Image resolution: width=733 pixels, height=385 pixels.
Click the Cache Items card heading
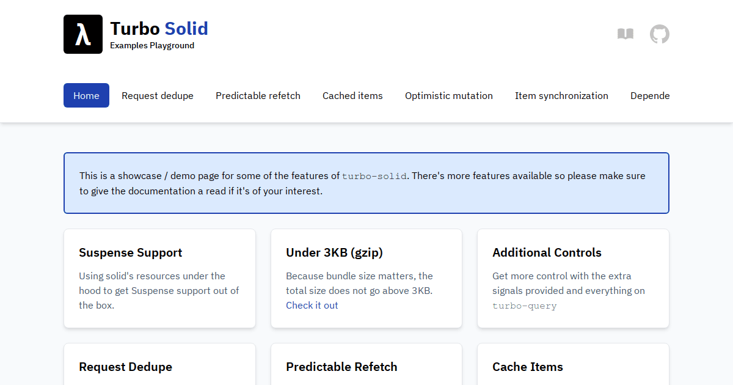[x=528, y=367]
